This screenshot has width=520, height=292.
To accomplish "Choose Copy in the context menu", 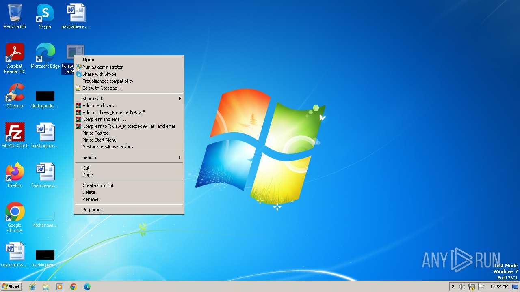I will point(129,175).
